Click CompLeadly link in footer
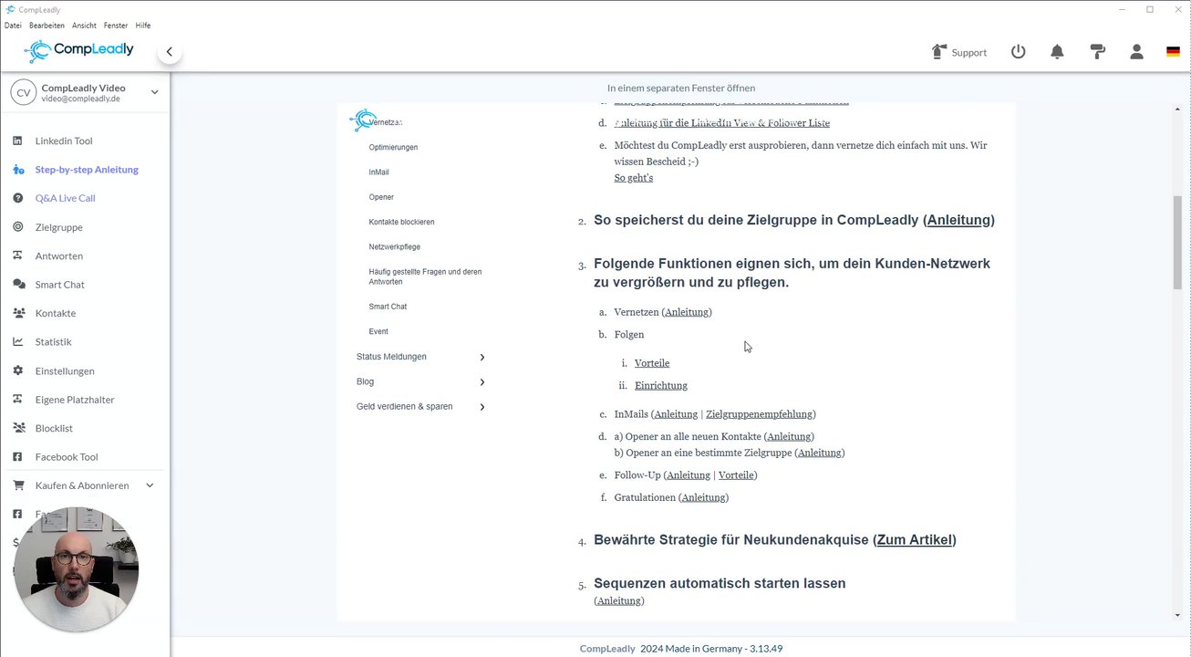 point(607,649)
